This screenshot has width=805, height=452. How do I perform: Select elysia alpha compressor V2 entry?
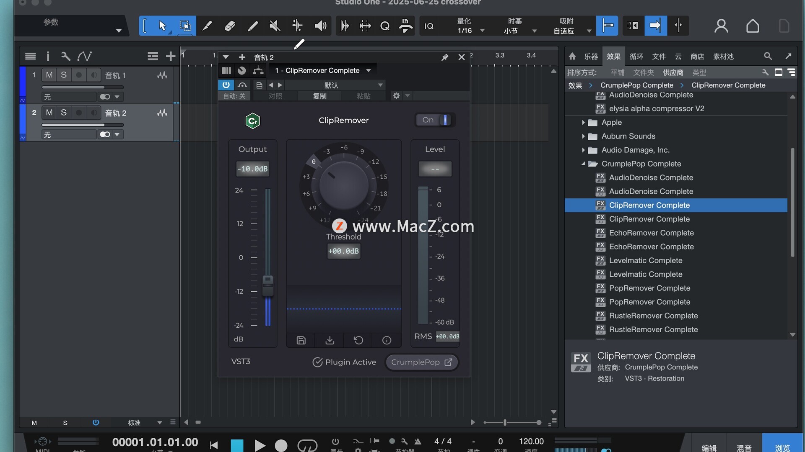coord(656,109)
